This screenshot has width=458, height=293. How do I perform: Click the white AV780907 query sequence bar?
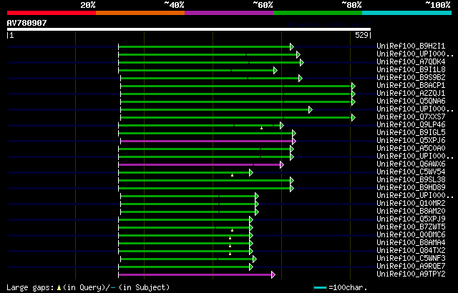[189, 29]
